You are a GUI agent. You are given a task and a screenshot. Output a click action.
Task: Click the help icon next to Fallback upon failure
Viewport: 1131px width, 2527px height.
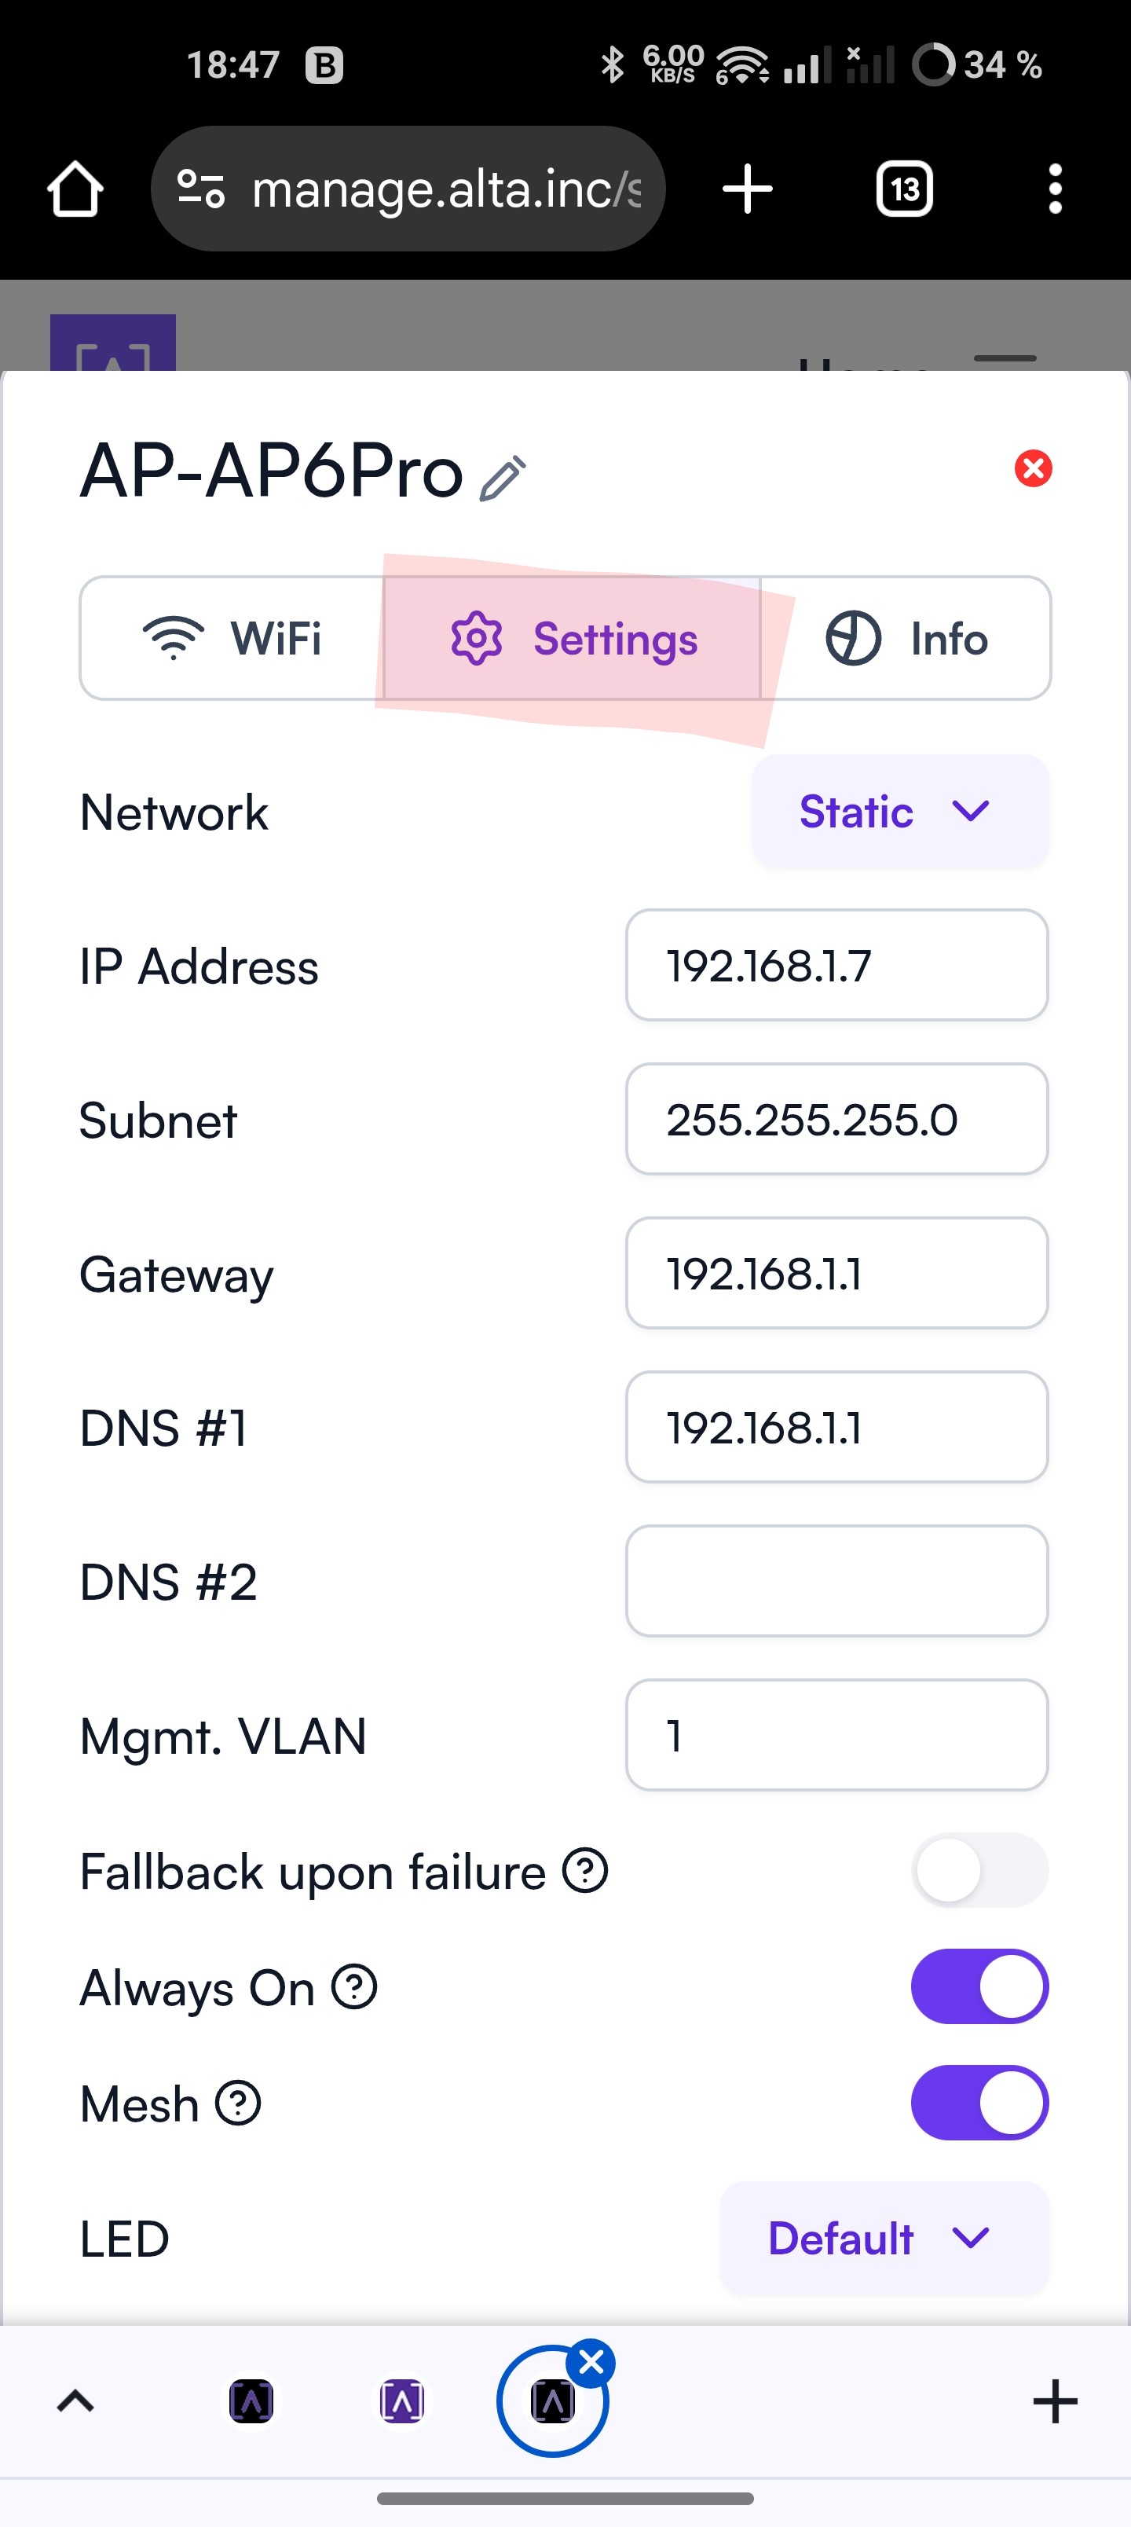(x=586, y=1870)
